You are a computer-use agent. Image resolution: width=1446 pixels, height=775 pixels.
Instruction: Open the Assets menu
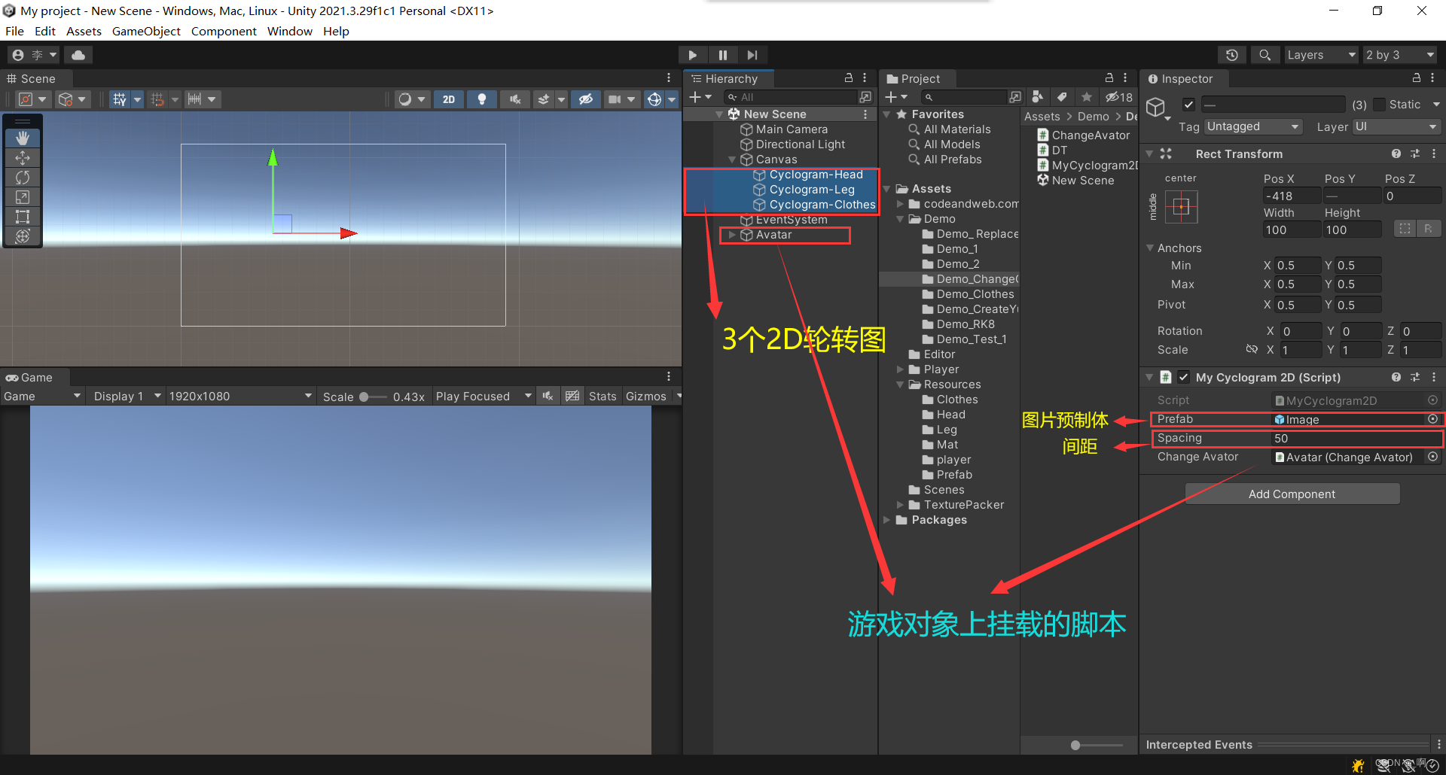point(84,31)
